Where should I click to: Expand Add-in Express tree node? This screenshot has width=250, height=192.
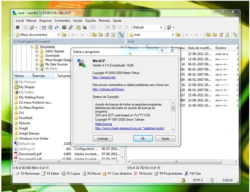click(37, 51)
